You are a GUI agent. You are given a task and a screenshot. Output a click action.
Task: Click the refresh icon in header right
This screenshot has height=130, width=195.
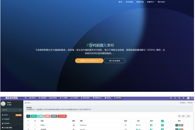175,98
